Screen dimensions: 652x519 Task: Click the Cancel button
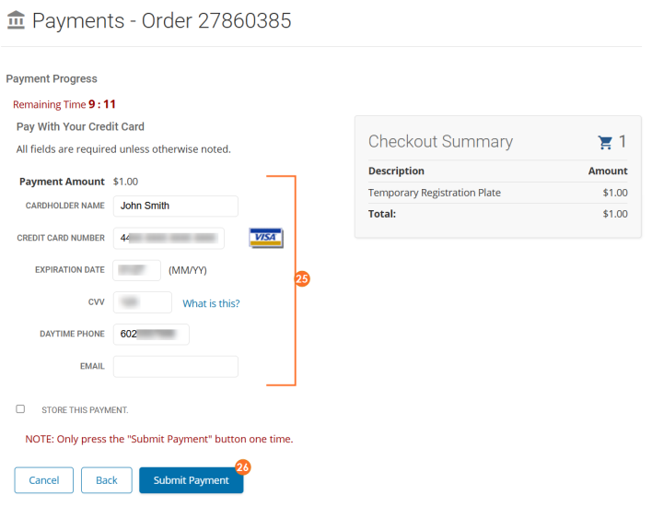coord(44,480)
